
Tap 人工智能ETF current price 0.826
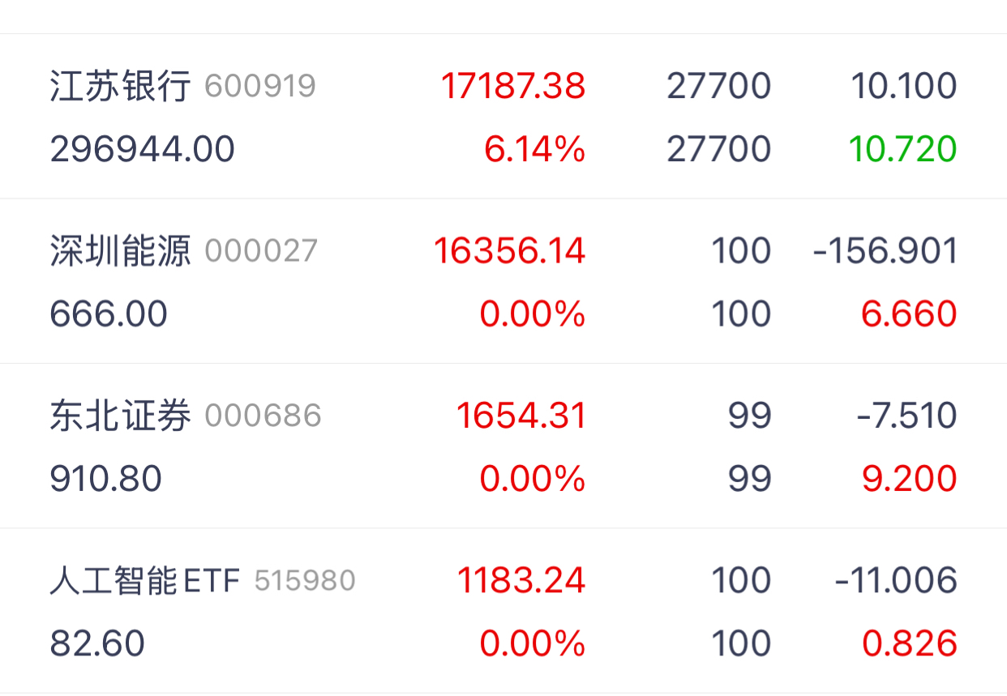point(909,644)
